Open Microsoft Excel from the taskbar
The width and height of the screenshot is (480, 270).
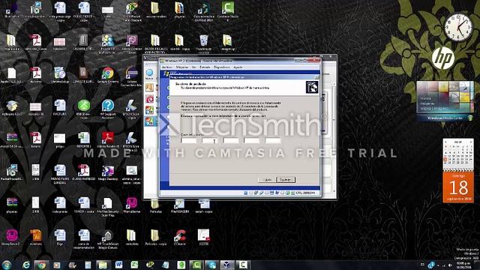[134, 265]
